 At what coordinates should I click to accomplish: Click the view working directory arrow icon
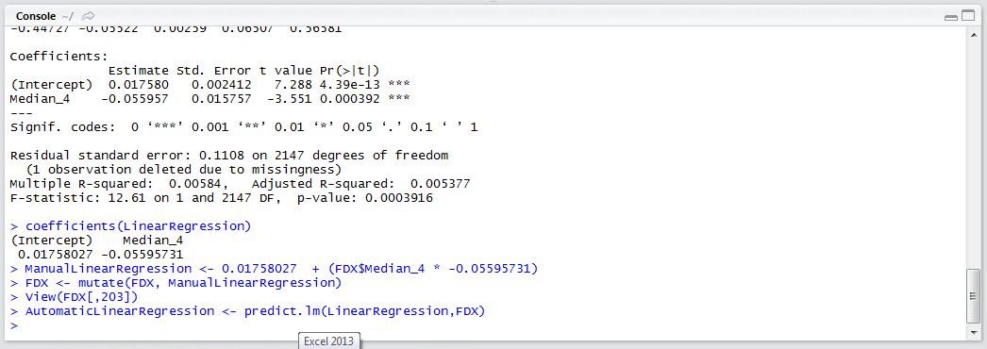pos(89,15)
